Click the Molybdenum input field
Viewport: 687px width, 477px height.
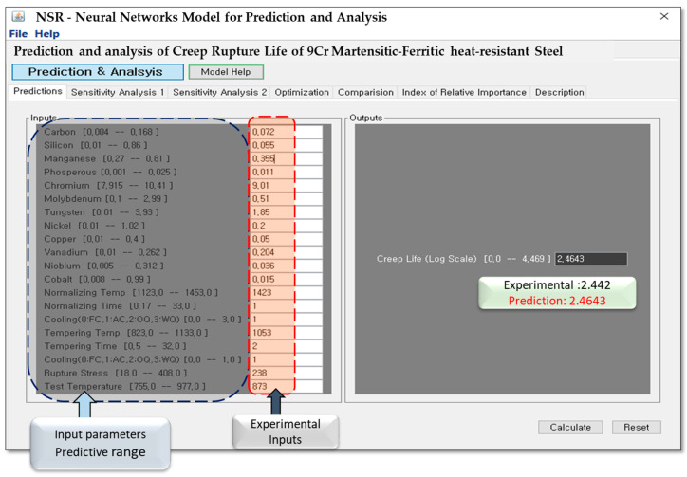coord(287,199)
